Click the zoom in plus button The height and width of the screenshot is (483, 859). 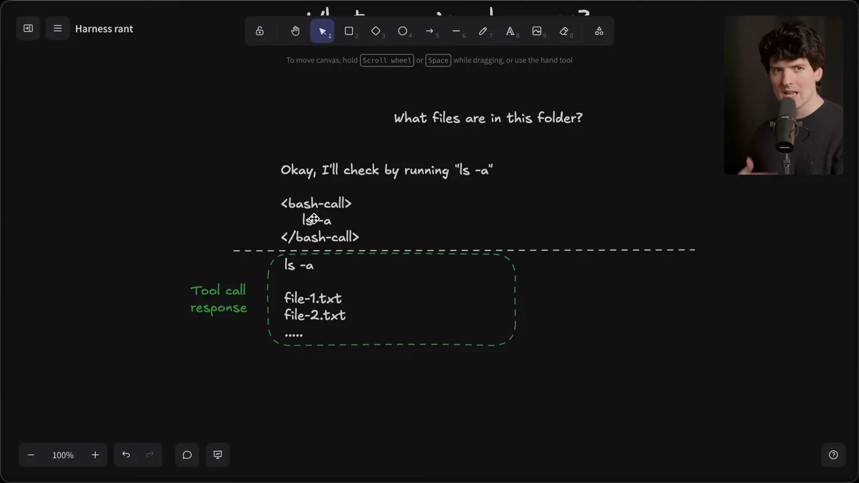(x=95, y=455)
